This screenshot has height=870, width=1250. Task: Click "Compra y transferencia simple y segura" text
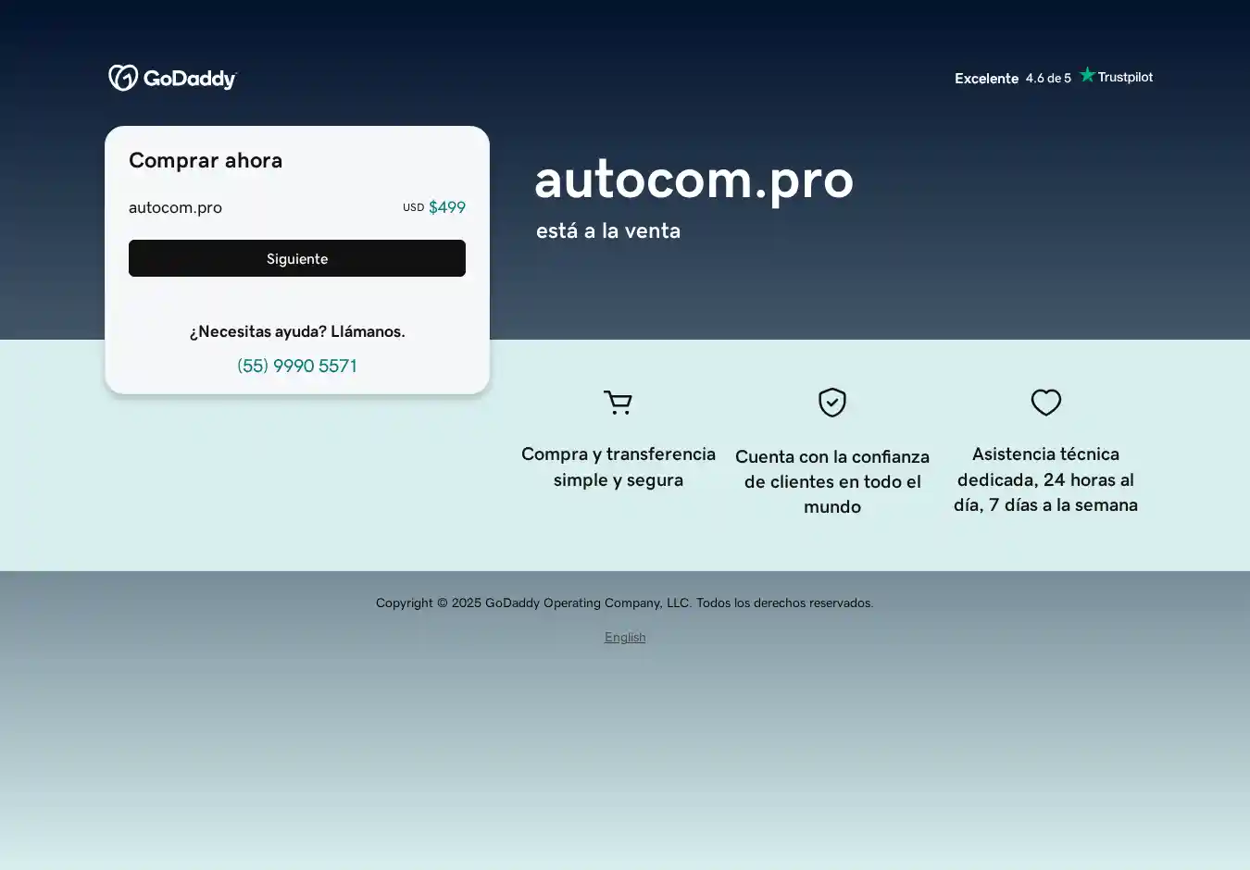tap(618, 466)
